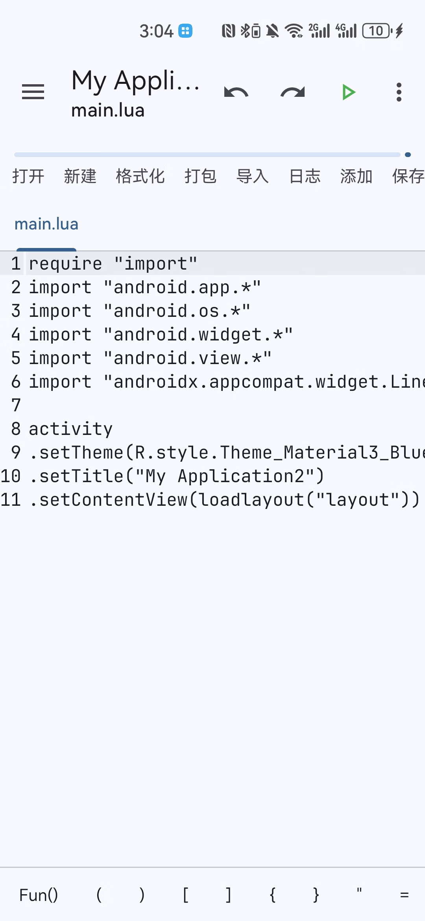425x921 pixels.
Task: Run the project with the play button
Action: (x=349, y=92)
